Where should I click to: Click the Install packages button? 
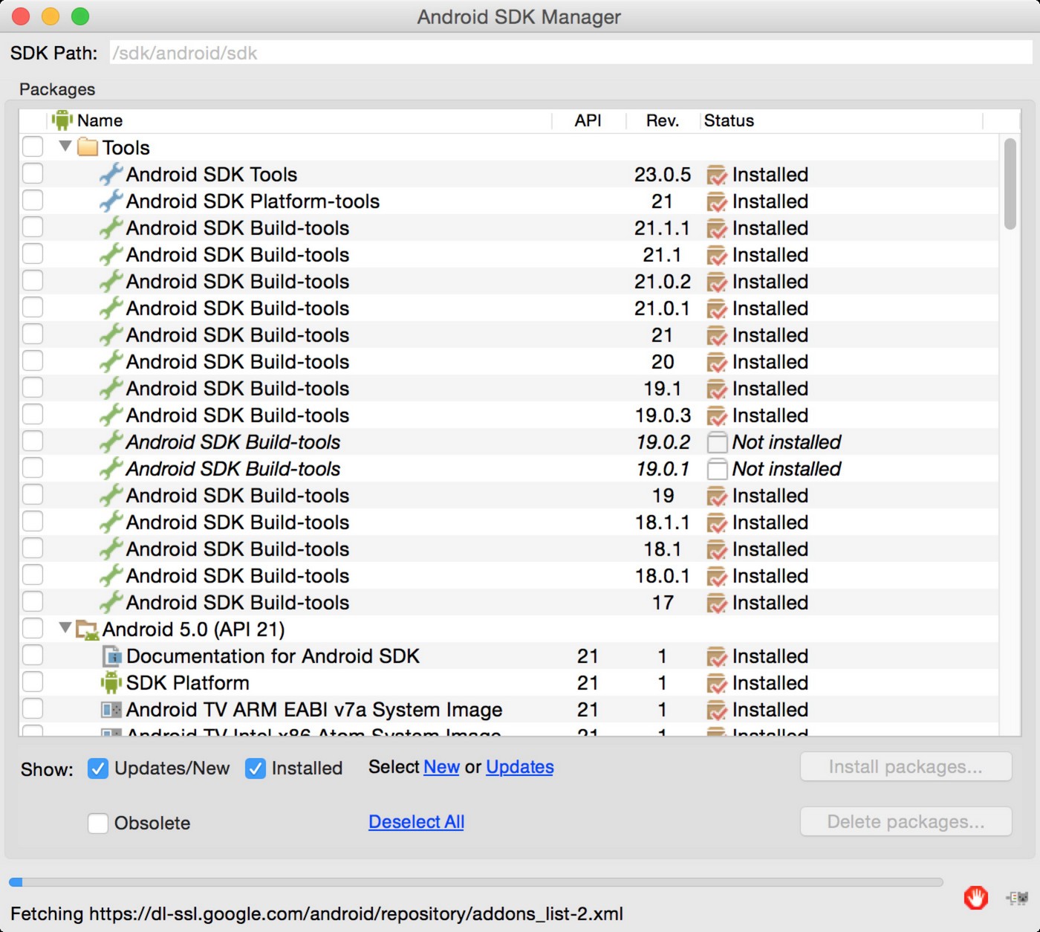906,767
